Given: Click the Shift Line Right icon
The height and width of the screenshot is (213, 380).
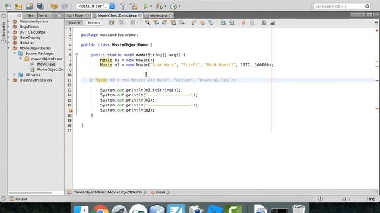Looking at the screenshot, I should 232,22.
